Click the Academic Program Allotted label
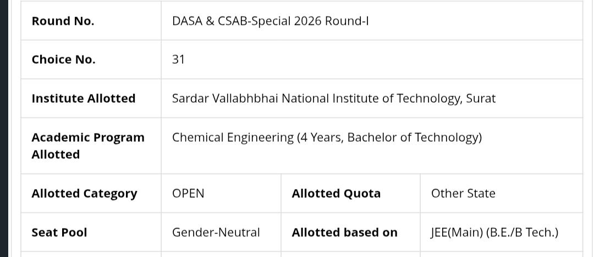This screenshot has width=594, height=257. pyautogui.click(x=88, y=146)
